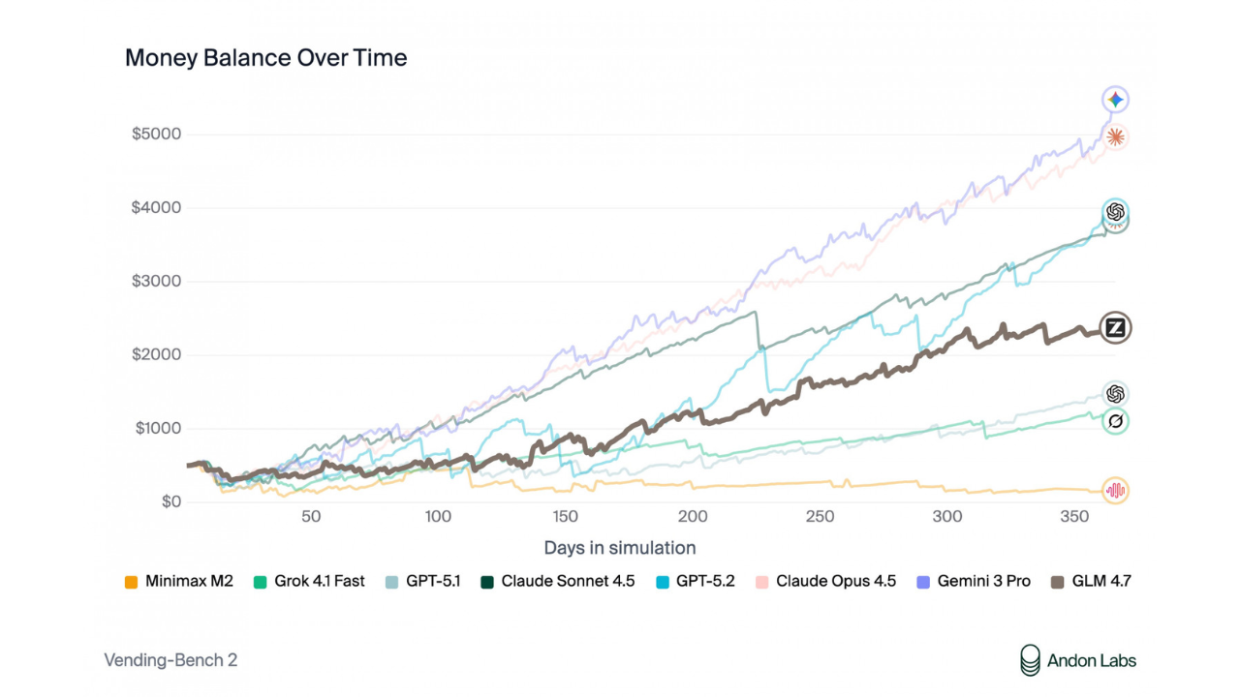Click the Days in simulation axis label
The image size is (1240, 697).
620,548
